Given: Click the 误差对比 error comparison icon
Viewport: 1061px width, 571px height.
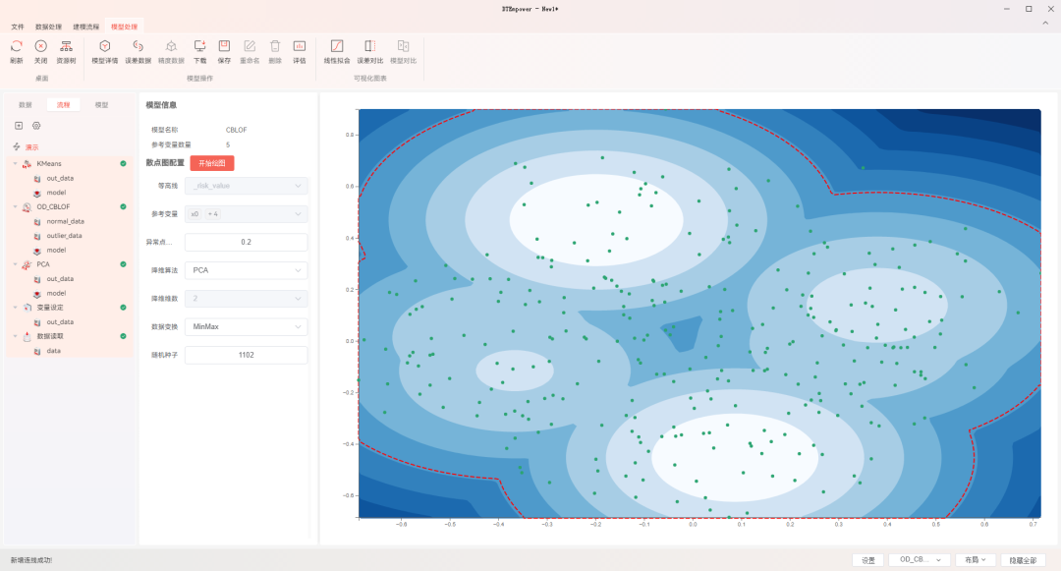Looking at the screenshot, I should pyautogui.click(x=370, y=46).
